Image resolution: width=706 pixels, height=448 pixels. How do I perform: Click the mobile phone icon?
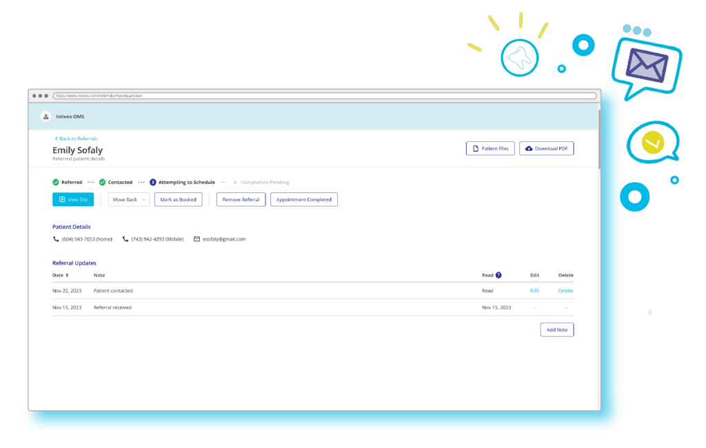pos(125,239)
